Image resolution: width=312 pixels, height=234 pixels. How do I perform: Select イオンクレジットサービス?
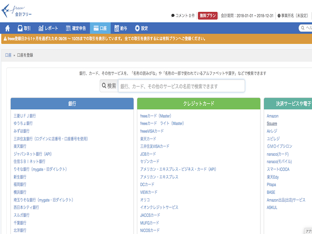pos(159,207)
